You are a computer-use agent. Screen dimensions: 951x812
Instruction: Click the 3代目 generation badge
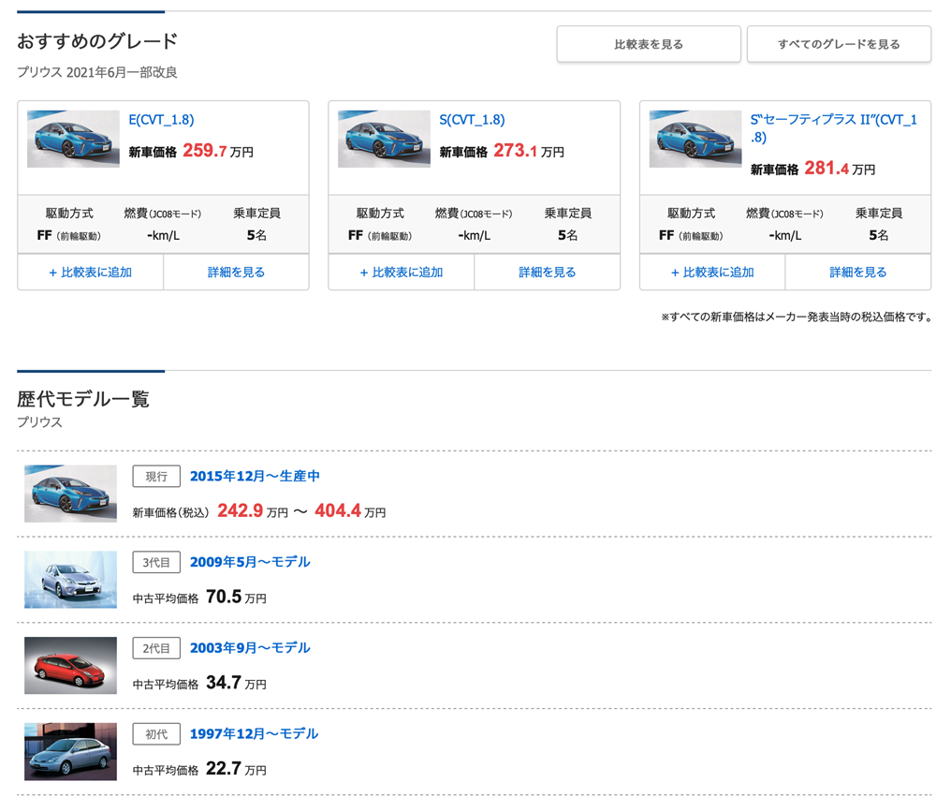pos(156,562)
